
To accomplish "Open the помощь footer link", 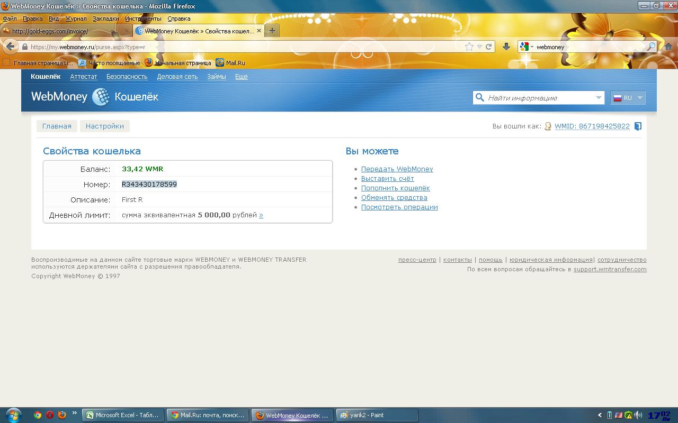I will pos(490,260).
